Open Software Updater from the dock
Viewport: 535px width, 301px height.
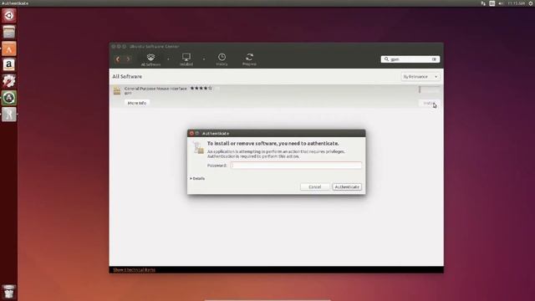[x=9, y=98]
